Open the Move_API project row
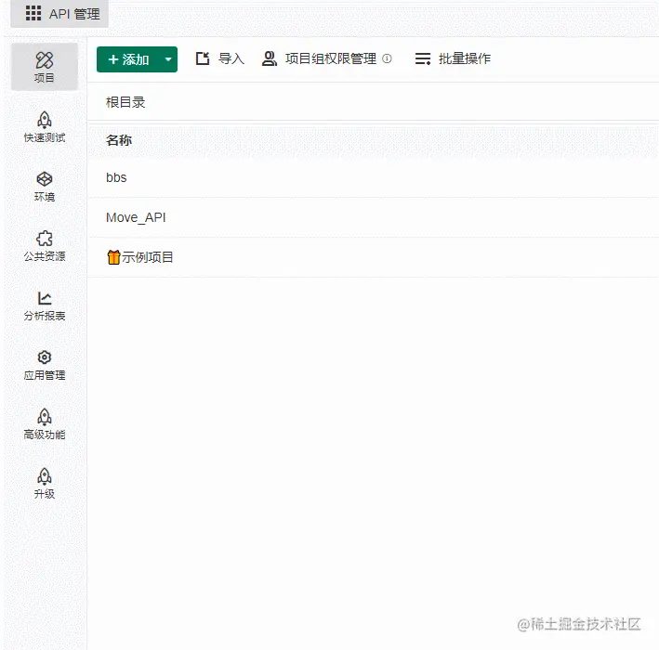Image resolution: width=659 pixels, height=650 pixels. [373, 217]
